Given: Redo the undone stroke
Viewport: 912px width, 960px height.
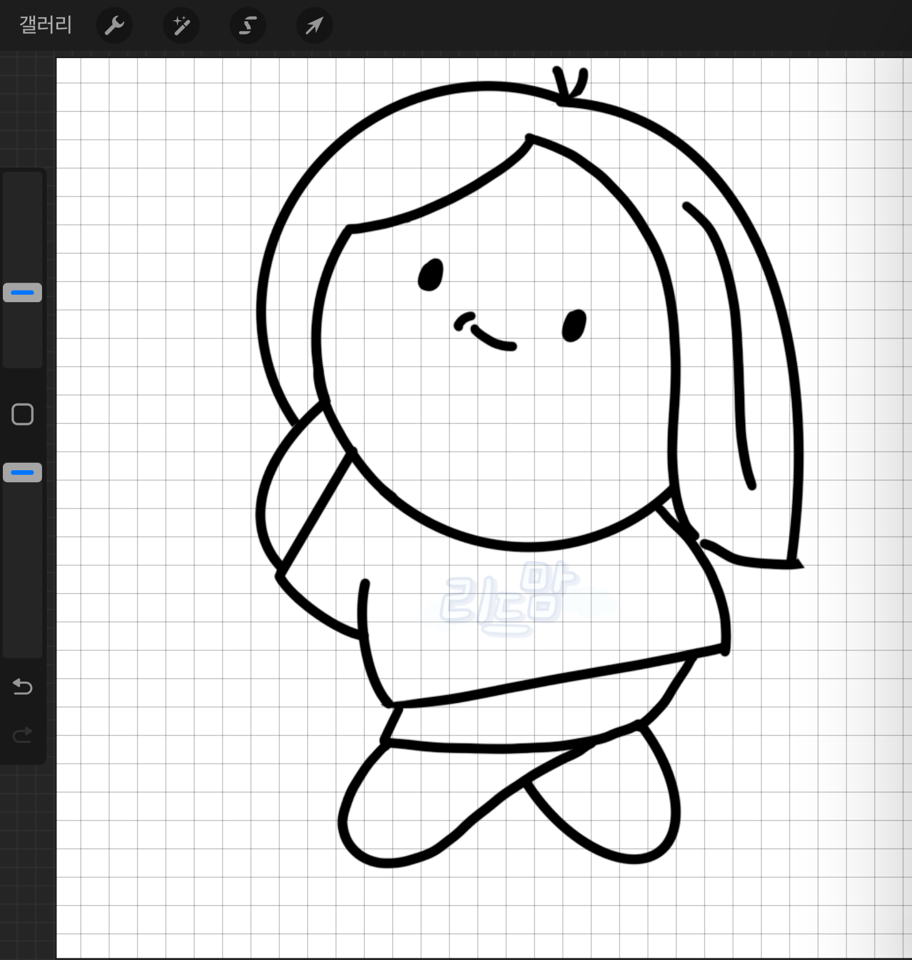Looking at the screenshot, I should coord(22,735).
